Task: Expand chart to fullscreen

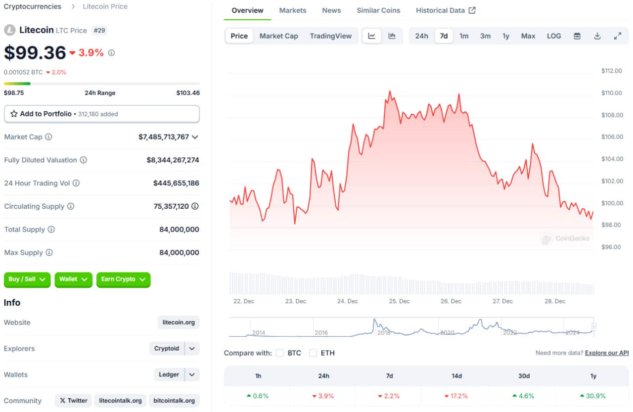Action: (618, 36)
